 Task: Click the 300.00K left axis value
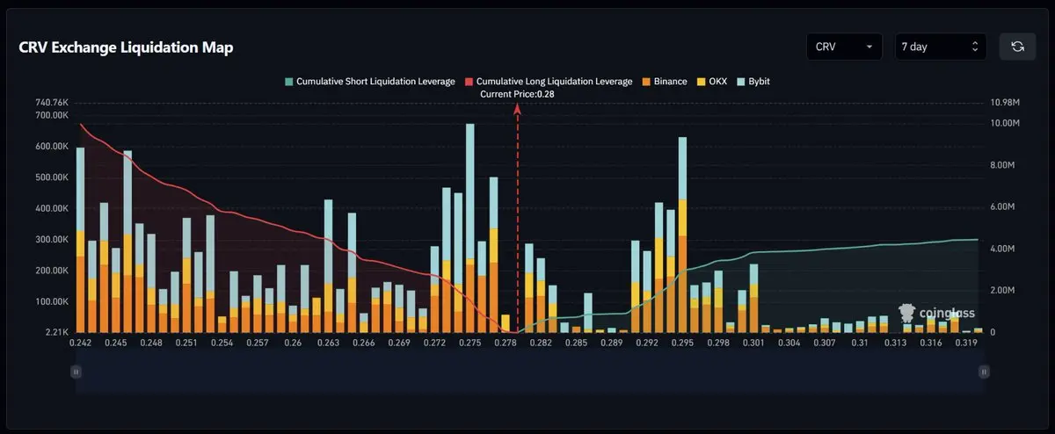52,239
